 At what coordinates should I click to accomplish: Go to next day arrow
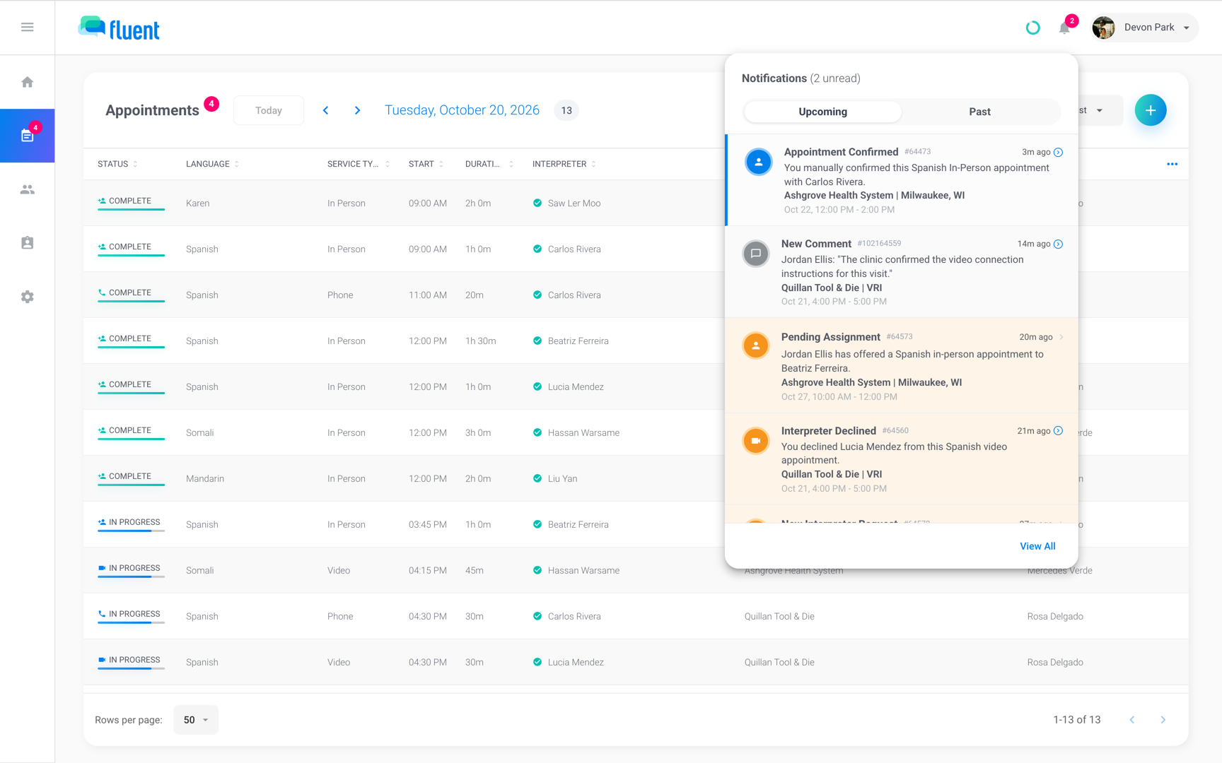click(x=358, y=110)
